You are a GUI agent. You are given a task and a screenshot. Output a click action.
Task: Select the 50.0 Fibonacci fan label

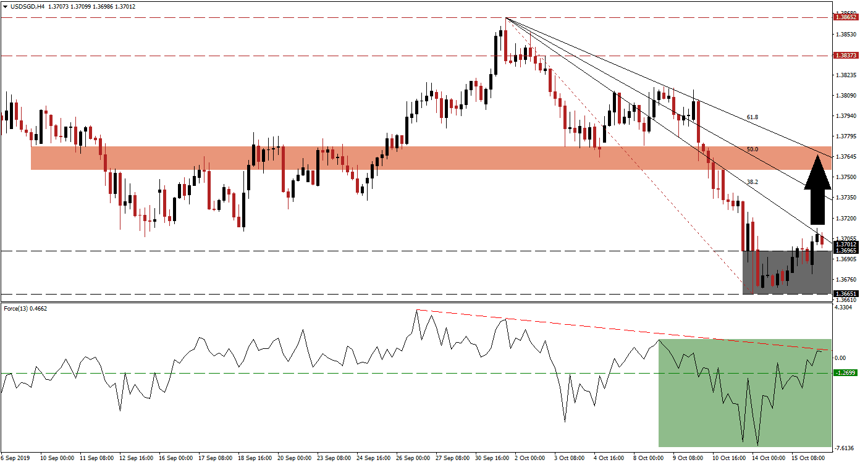(752, 149)
